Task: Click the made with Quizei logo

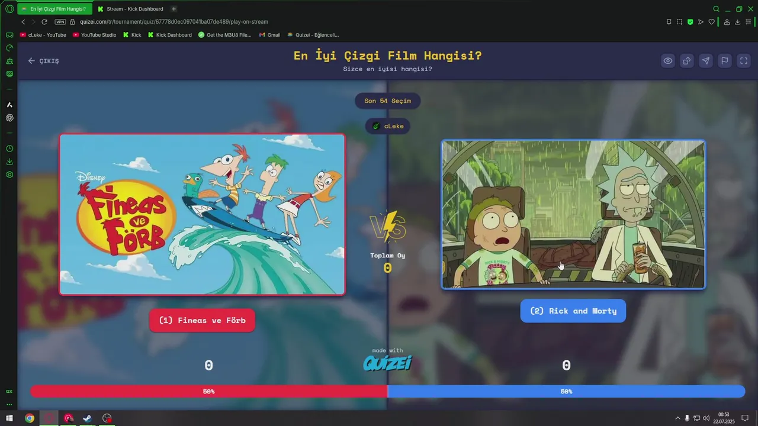Action: [x=387, y=360]
